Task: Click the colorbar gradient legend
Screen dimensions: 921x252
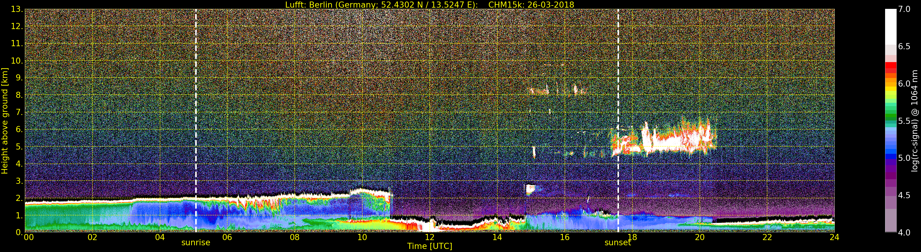Action: [891, 120]
